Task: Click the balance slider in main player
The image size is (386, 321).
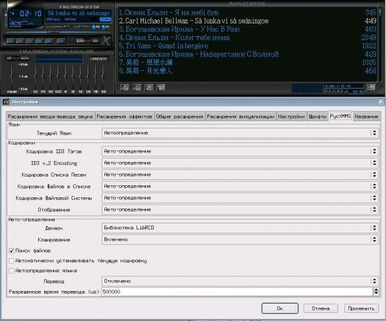Action: tap(82, 26)
